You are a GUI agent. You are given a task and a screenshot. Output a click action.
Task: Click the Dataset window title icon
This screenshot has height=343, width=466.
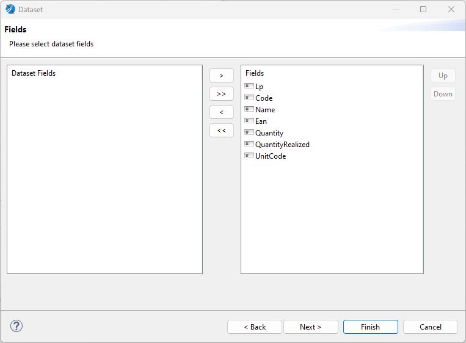pyautogui.click(x=10, y=9)
